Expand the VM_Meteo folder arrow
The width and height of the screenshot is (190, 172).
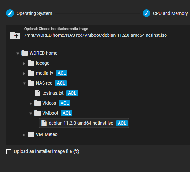coord(24,135)
